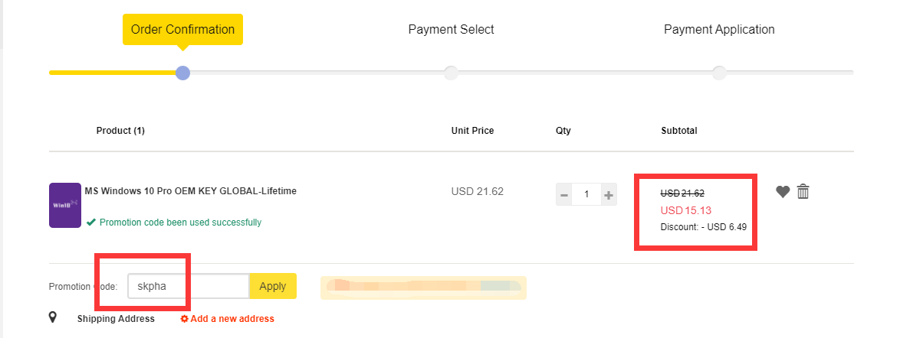Image resolution: width=900 pixels, height=338 pixels.
Task: Click the blue Order Confirmation progress marker
Action: pos(182,73)
